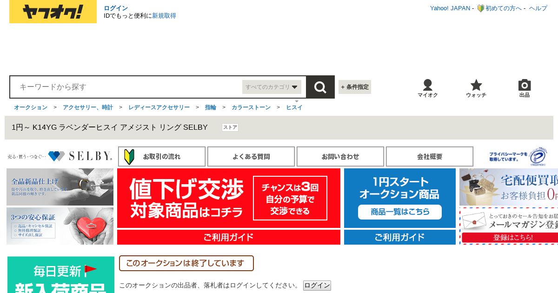The width and height of the screenshot is (558, 293).
Task: Click 毎日更新 新入荷商品 banner
Action: tap(61, 275)
